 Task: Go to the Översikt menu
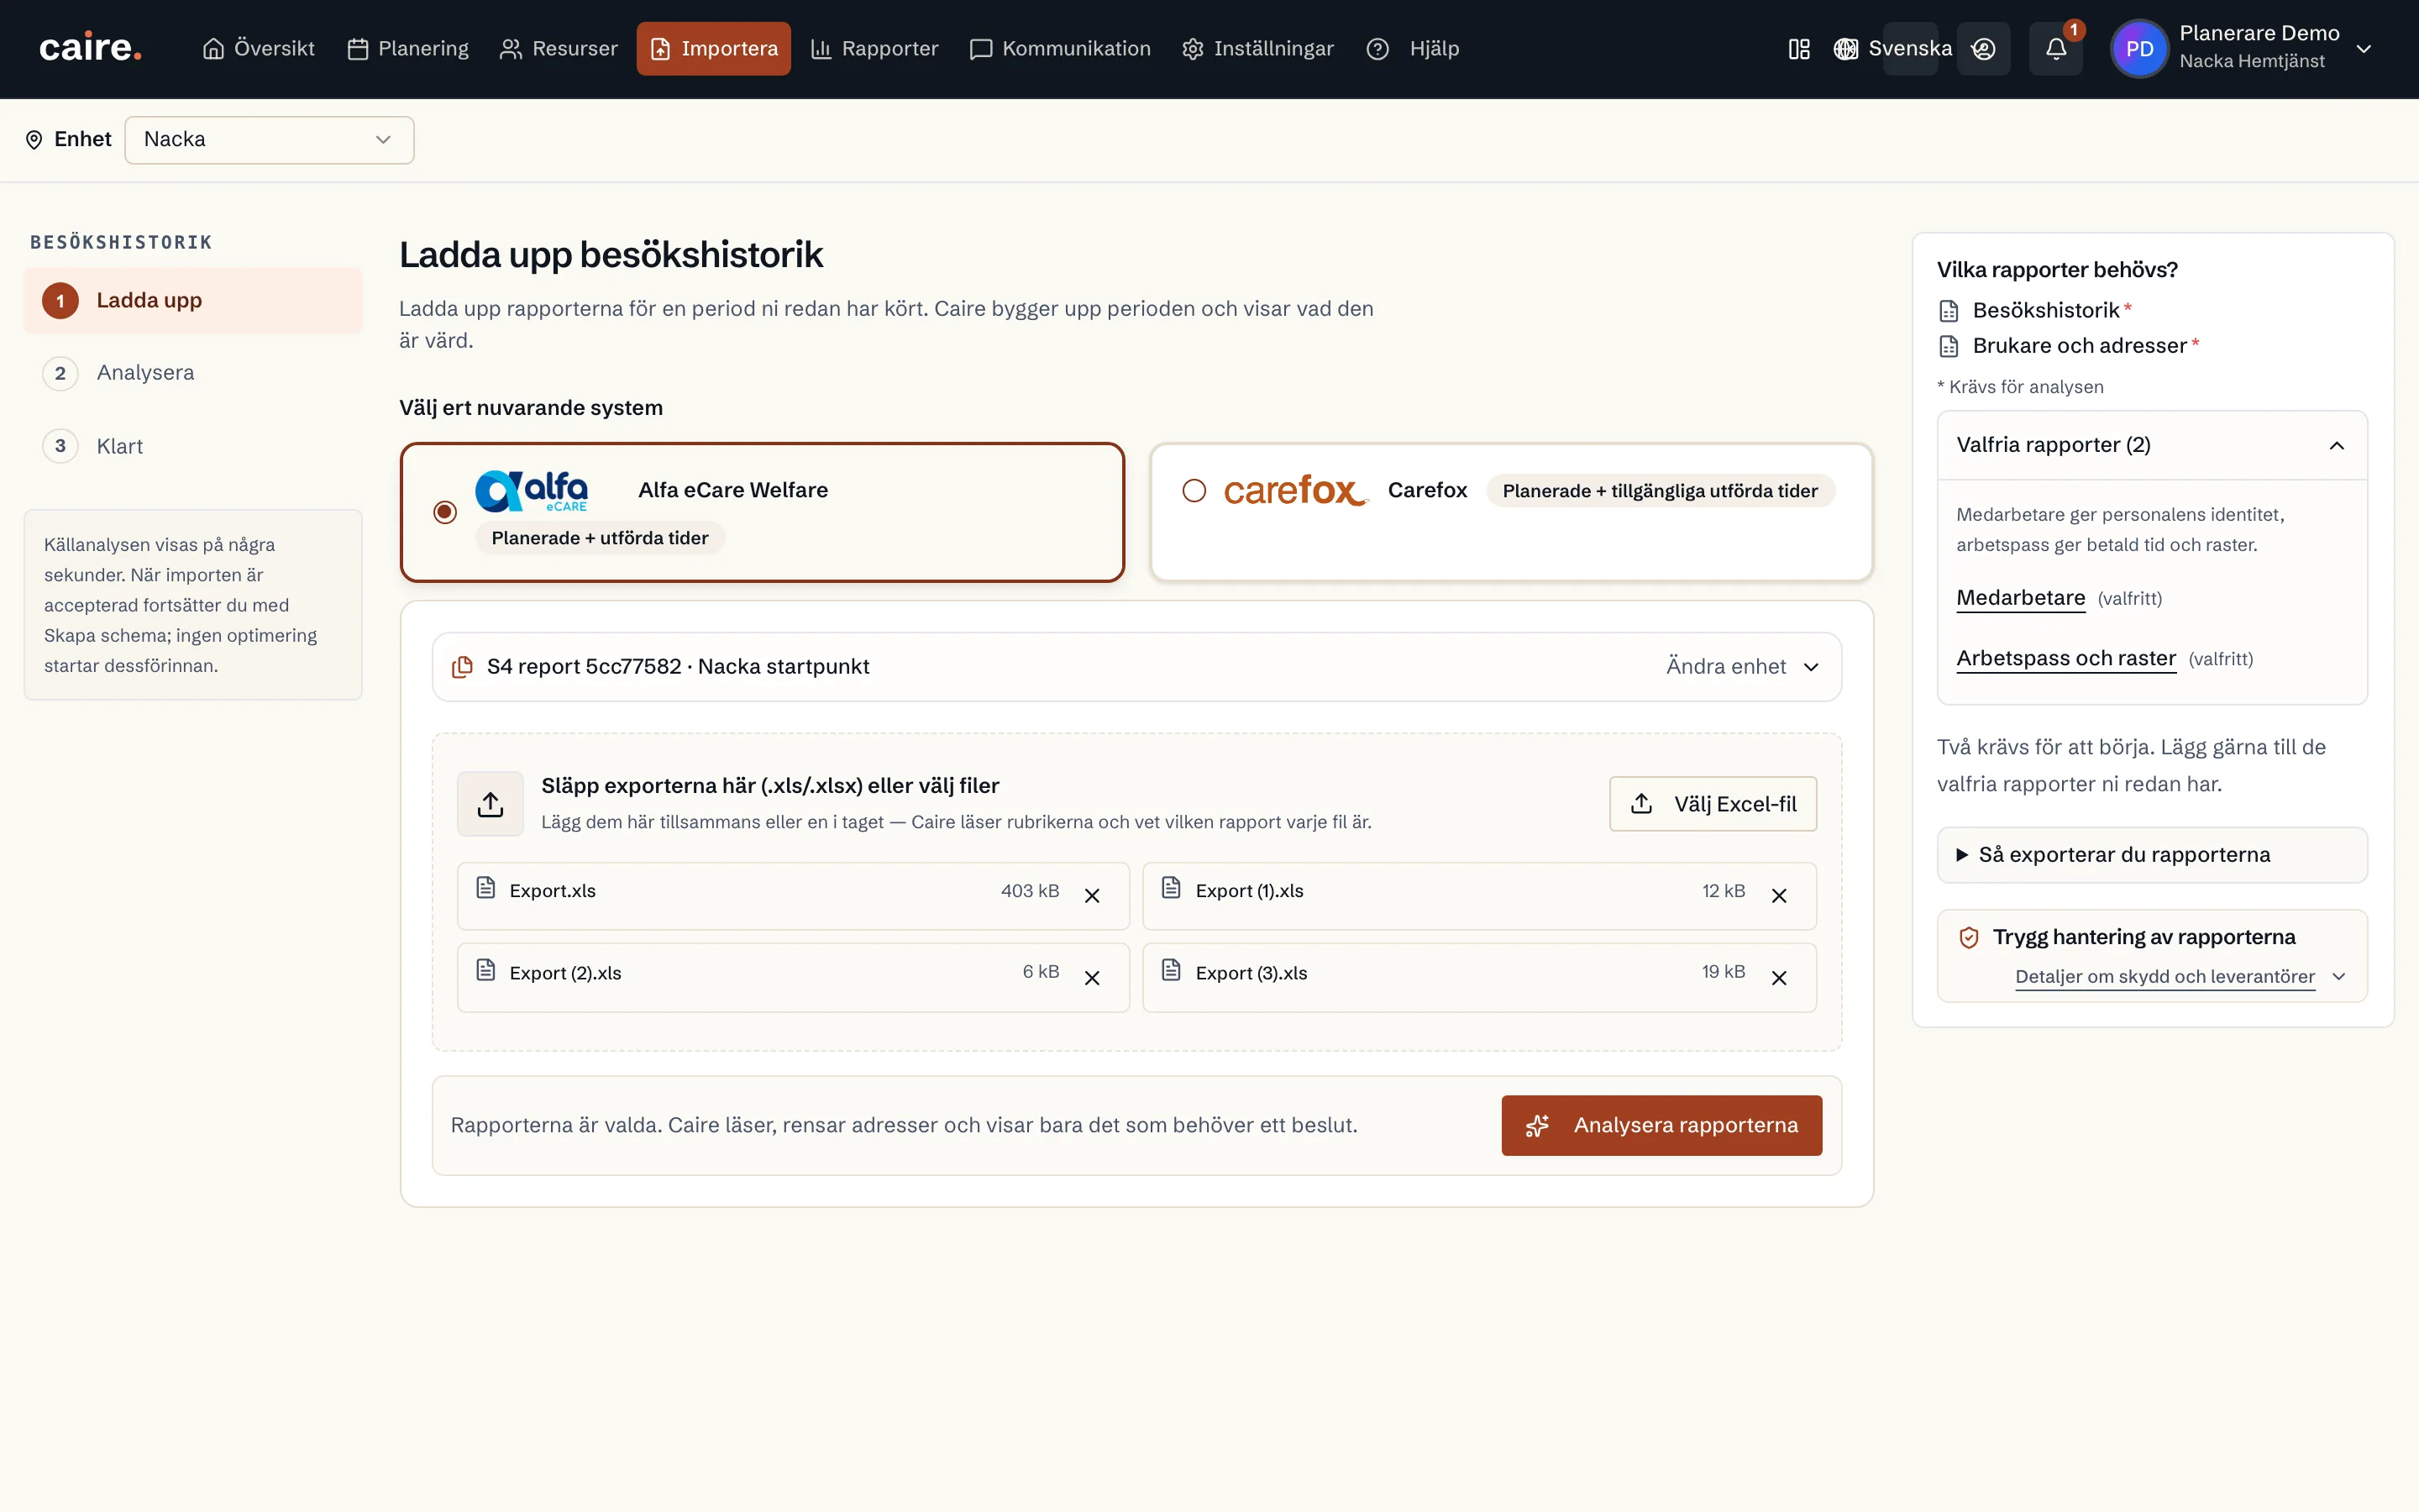258,49
